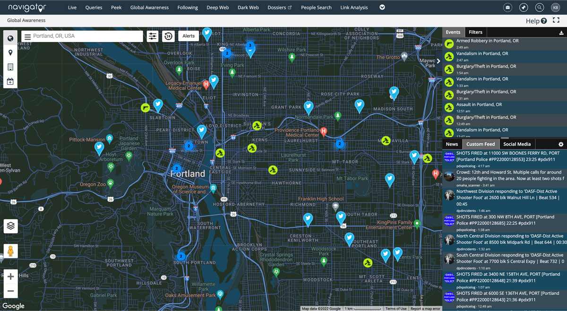The height and width of the screenshot is (311, 567).
Task: Select the Custom Feed tab
Action: click(481, 144)
